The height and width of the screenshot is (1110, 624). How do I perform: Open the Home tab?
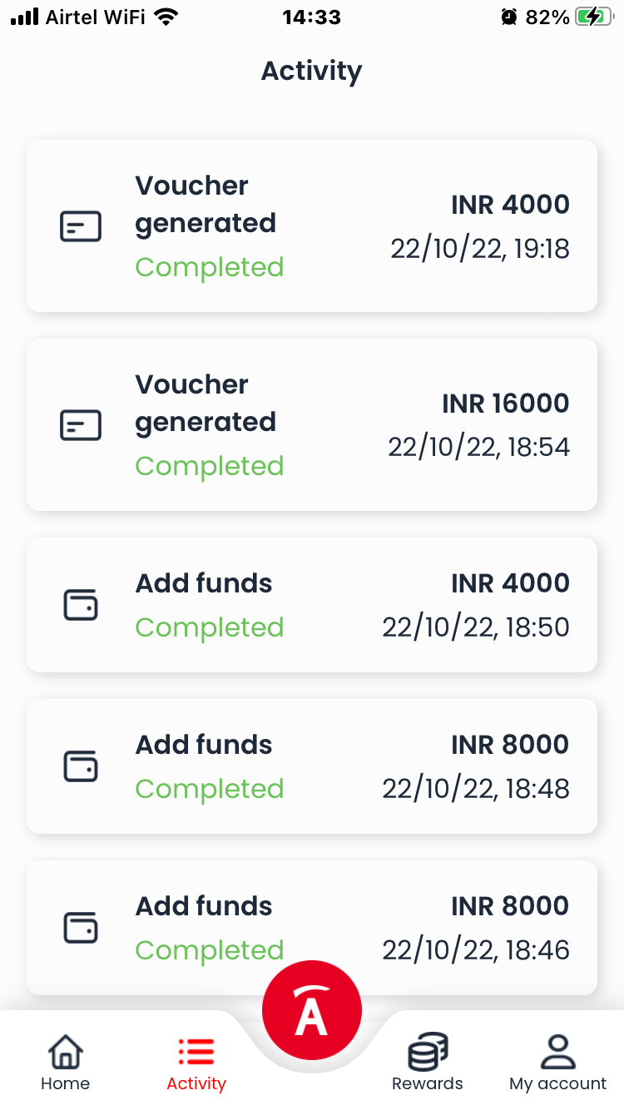point(65,1063)
